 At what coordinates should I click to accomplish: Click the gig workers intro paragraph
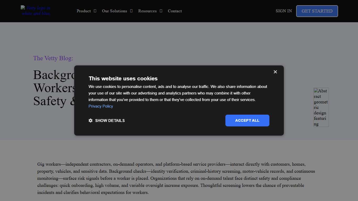176,178
